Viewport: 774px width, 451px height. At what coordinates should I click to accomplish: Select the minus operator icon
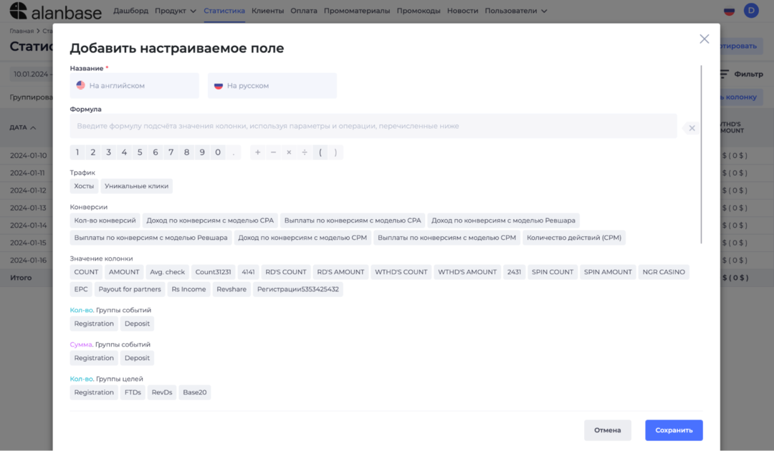click(x=273, y=152)
